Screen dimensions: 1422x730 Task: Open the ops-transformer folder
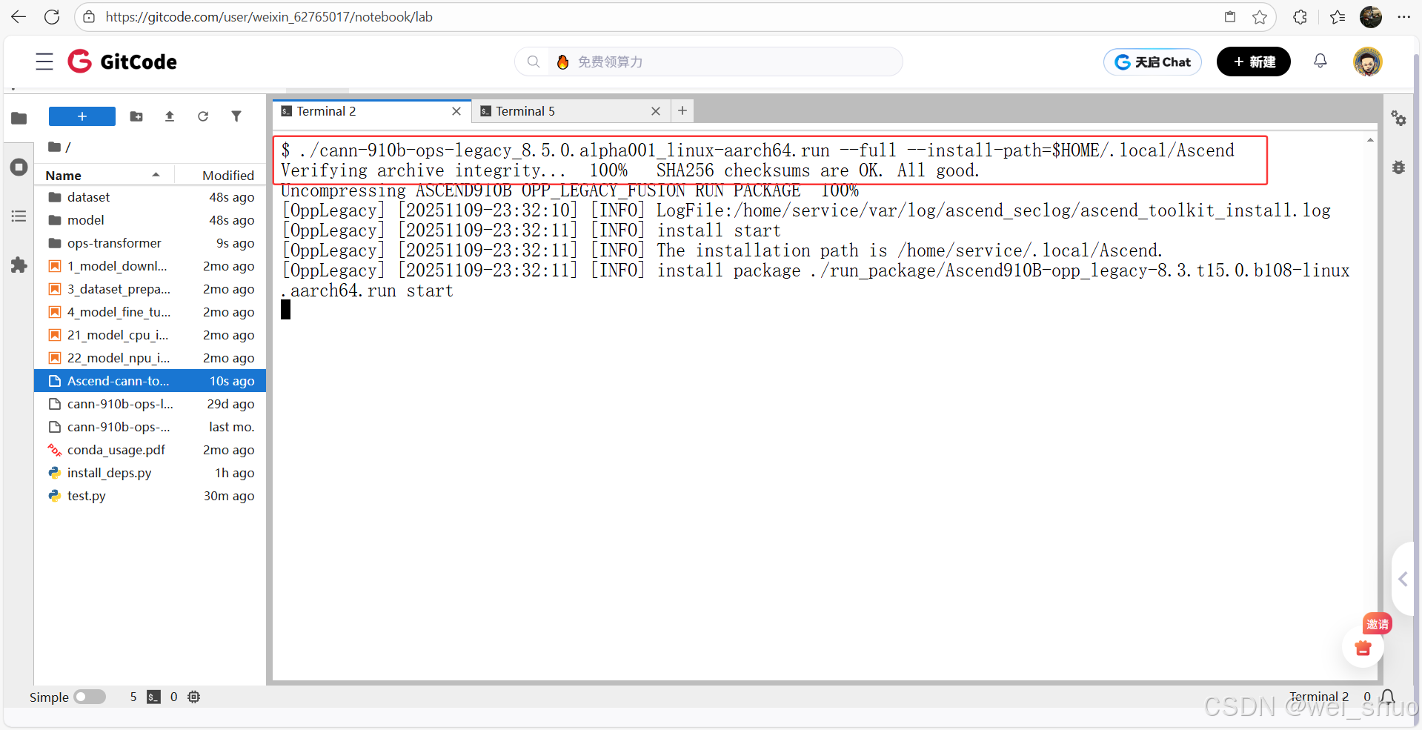pos(150,243)
